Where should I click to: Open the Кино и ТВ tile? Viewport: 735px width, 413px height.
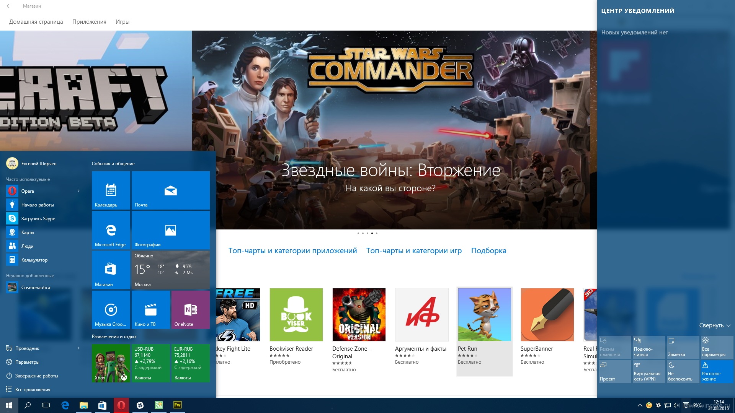click(x=151, y=310)
